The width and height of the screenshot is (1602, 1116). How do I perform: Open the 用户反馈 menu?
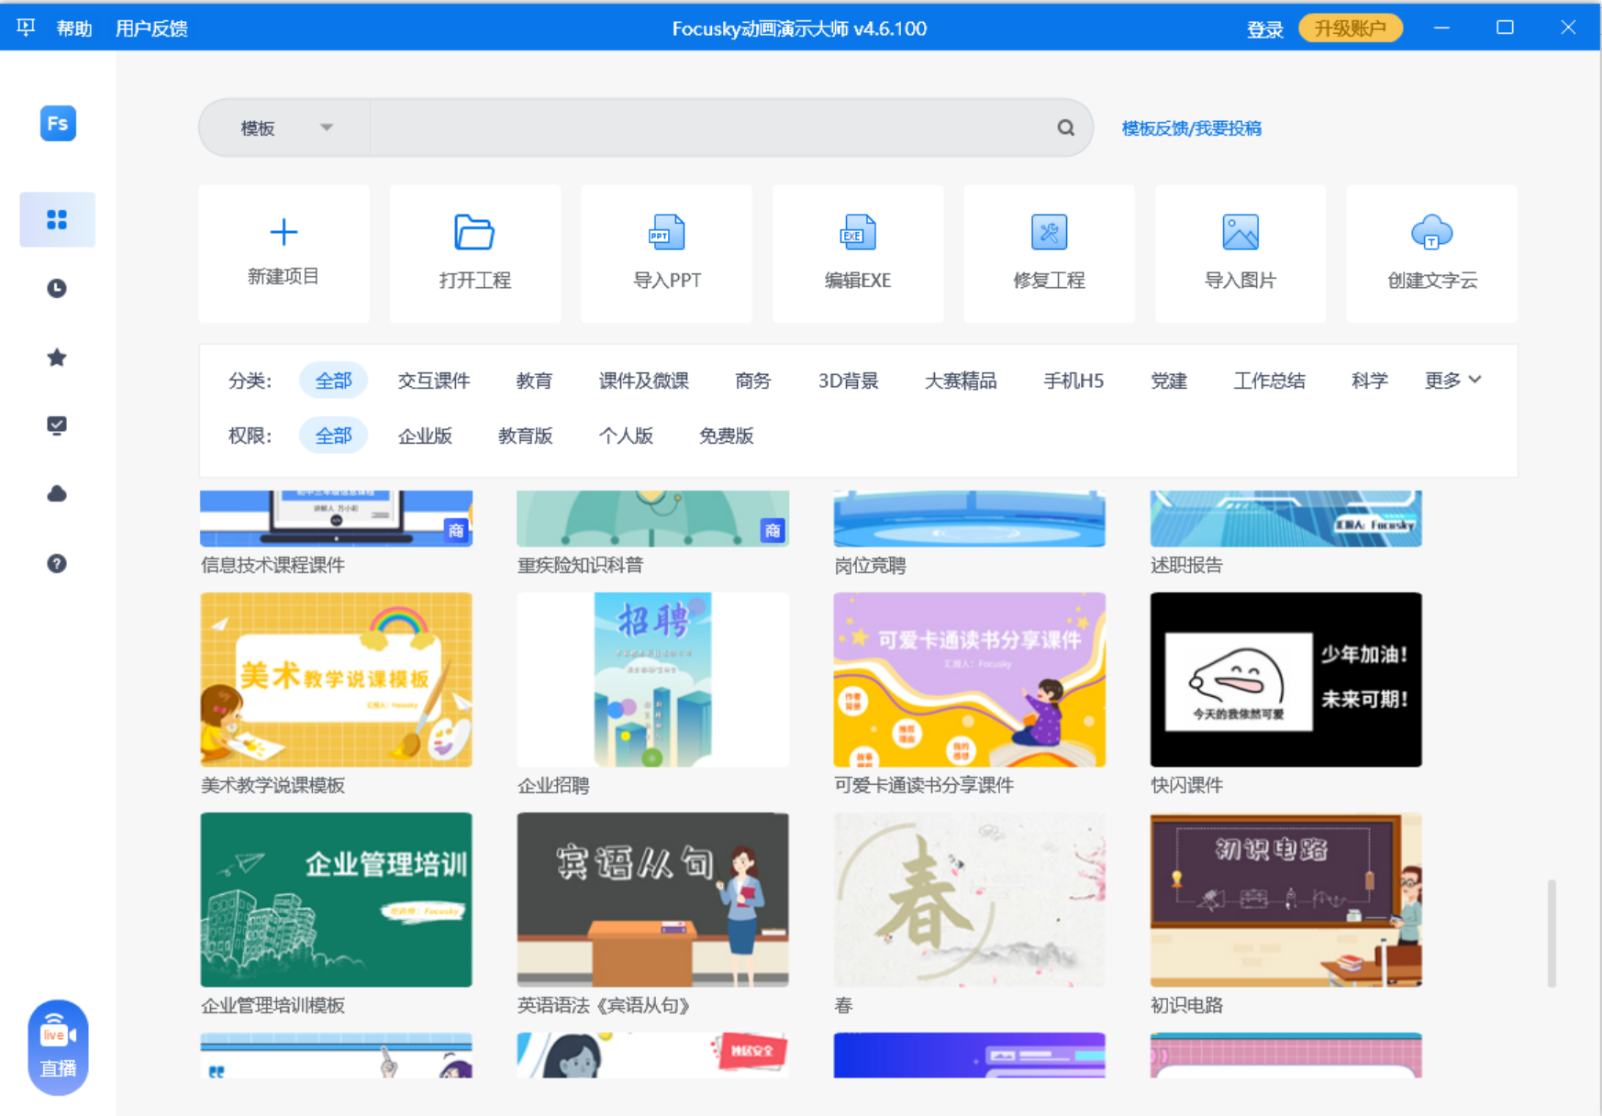click(x=151, y=28)
